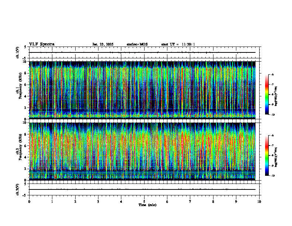Click the "station=MOS" header label
This screenshot has height=226, width=292.
coord(137,44)
